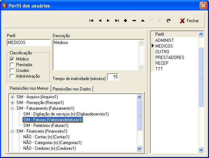Enable the Prestador checkbox
The image size is (209, 158).
tap(12, 65)
